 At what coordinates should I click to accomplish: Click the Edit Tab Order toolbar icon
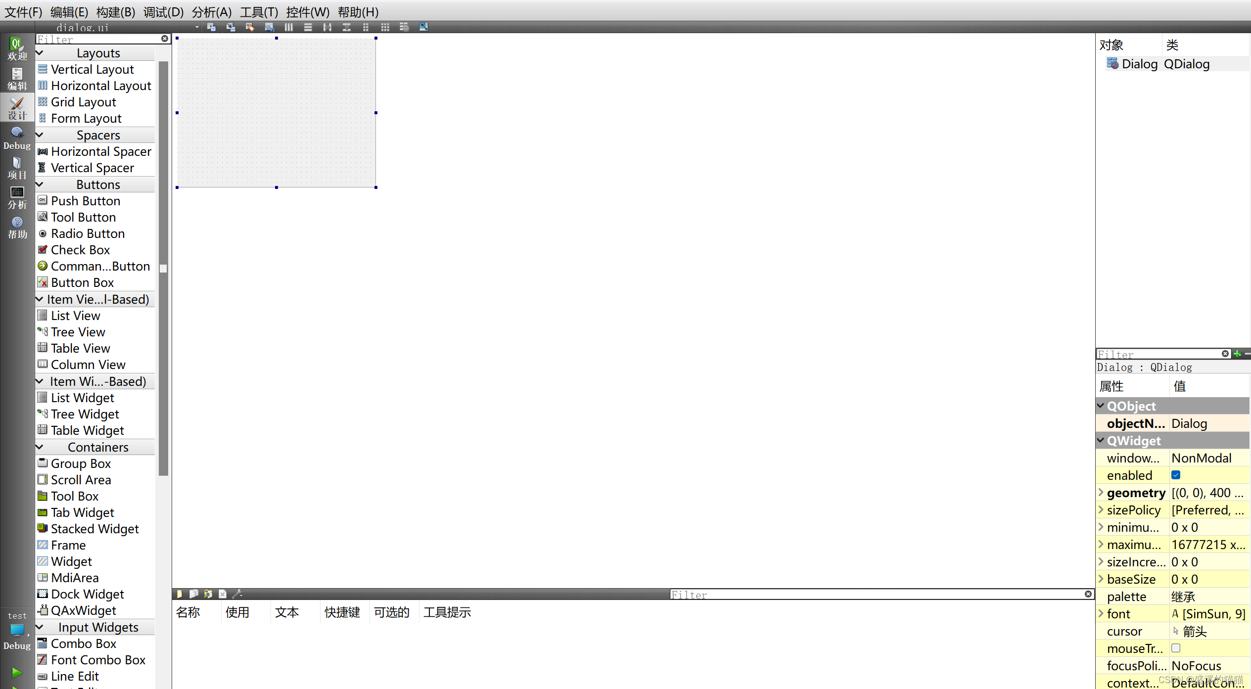coord(269,27)
